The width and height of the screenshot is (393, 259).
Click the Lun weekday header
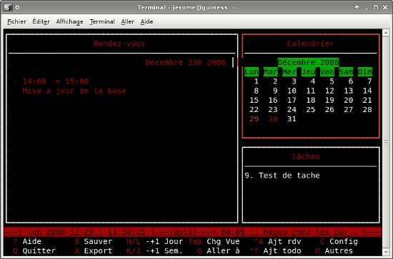[252, 72]
